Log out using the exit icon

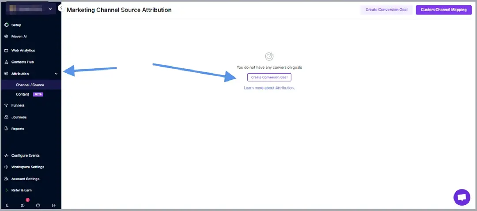click(54, 206)
